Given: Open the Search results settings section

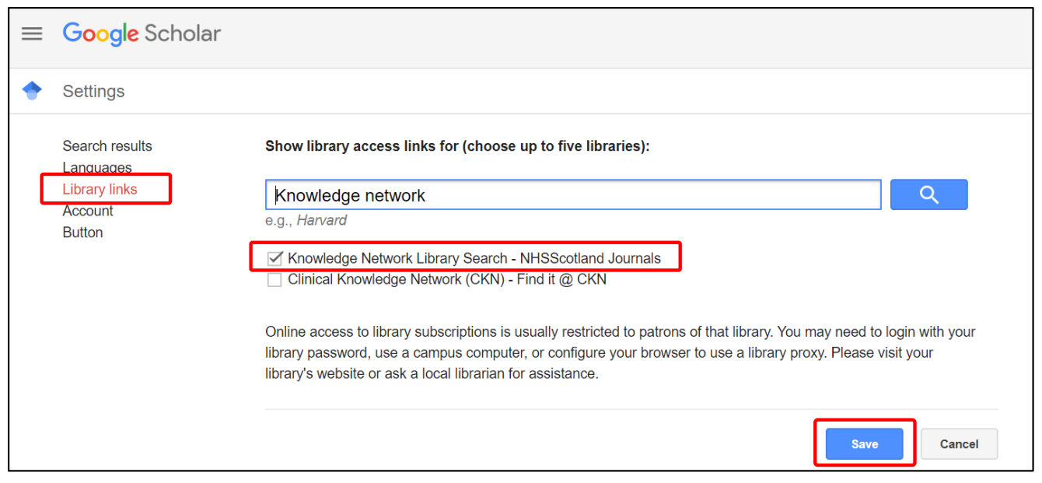Looking at the screenshot, I should [x=107, y=145].
